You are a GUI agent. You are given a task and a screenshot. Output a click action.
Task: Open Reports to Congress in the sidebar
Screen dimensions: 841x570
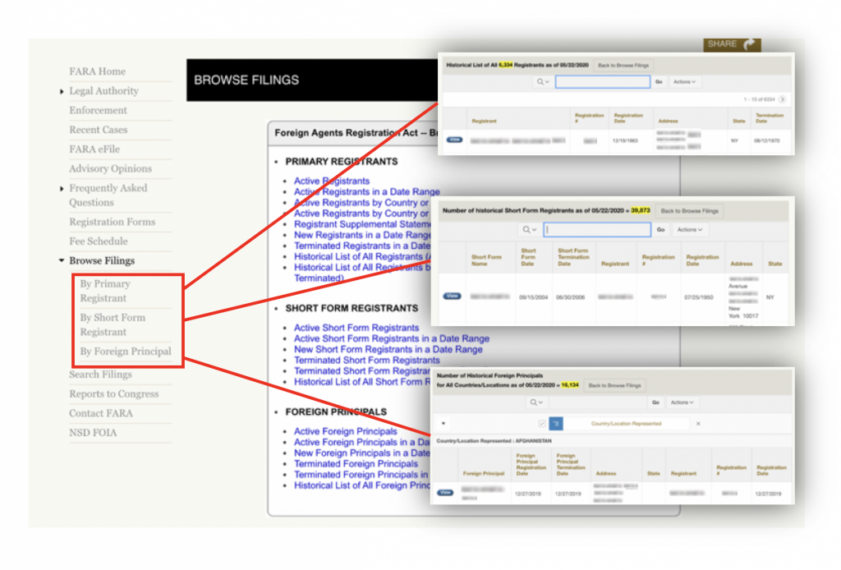click(113, 393)
